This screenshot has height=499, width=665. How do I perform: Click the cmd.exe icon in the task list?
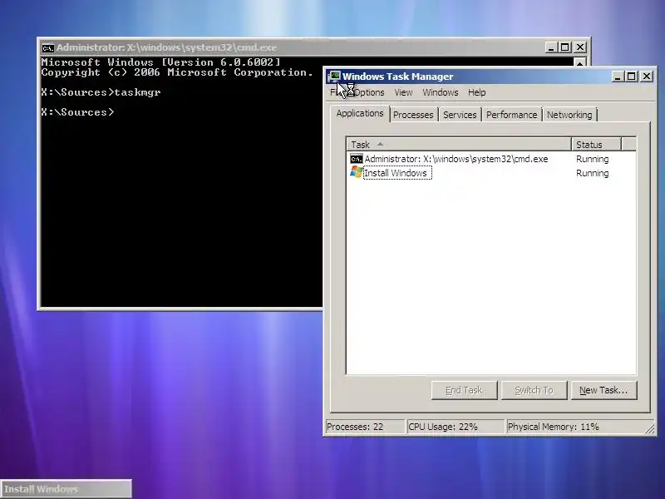357,159
